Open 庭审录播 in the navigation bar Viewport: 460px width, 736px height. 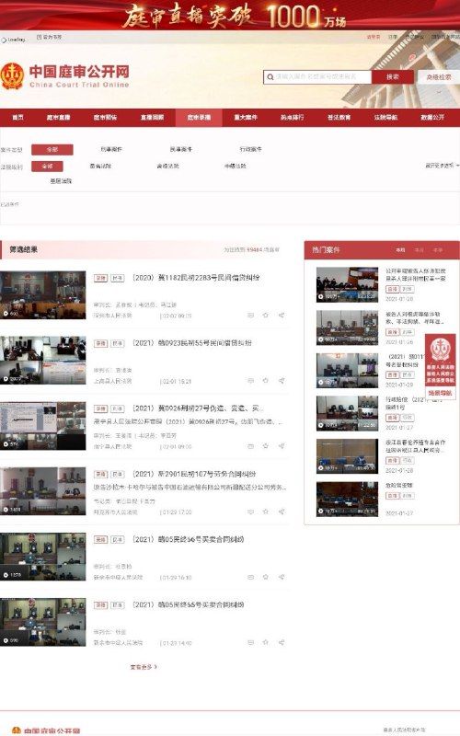pyautogui.click(x=199, y=118)
